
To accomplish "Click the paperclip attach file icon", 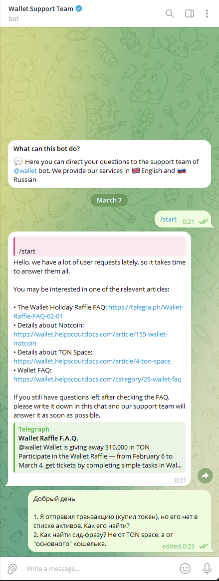I will click(x=12, y=568).
